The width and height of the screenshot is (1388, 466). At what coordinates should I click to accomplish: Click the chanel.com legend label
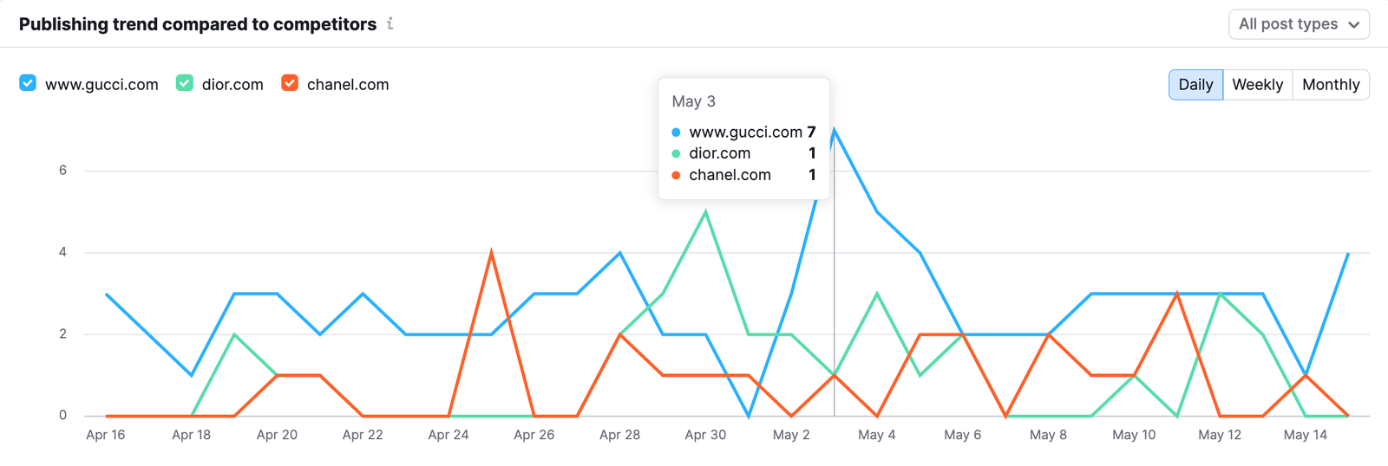point(348,85)
